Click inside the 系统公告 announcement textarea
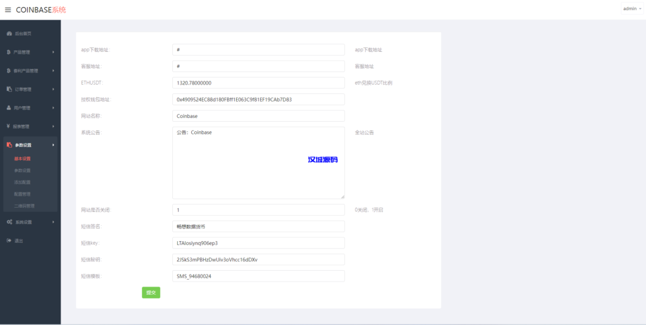This screenshot has width=646, height=325. point(258,163)
